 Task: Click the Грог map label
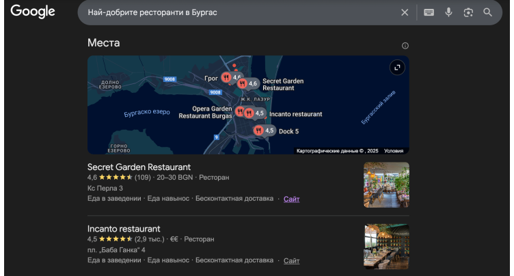tap(211, 79)
